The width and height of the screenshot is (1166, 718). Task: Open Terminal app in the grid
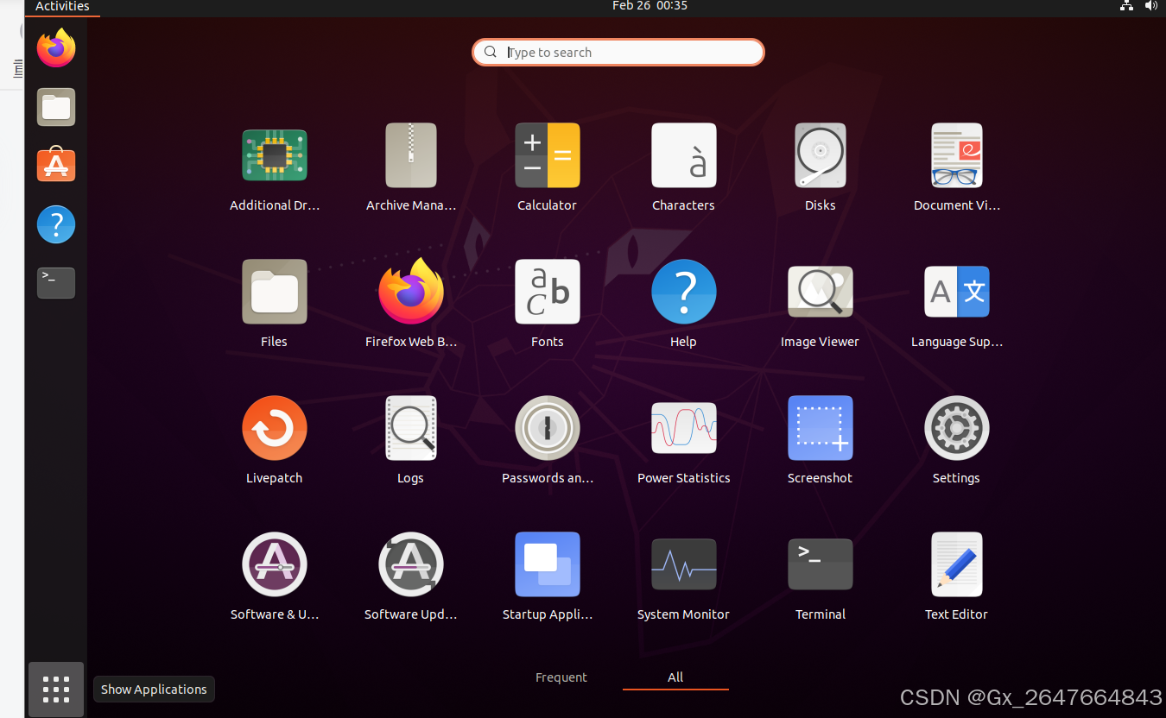coord(820,564)
